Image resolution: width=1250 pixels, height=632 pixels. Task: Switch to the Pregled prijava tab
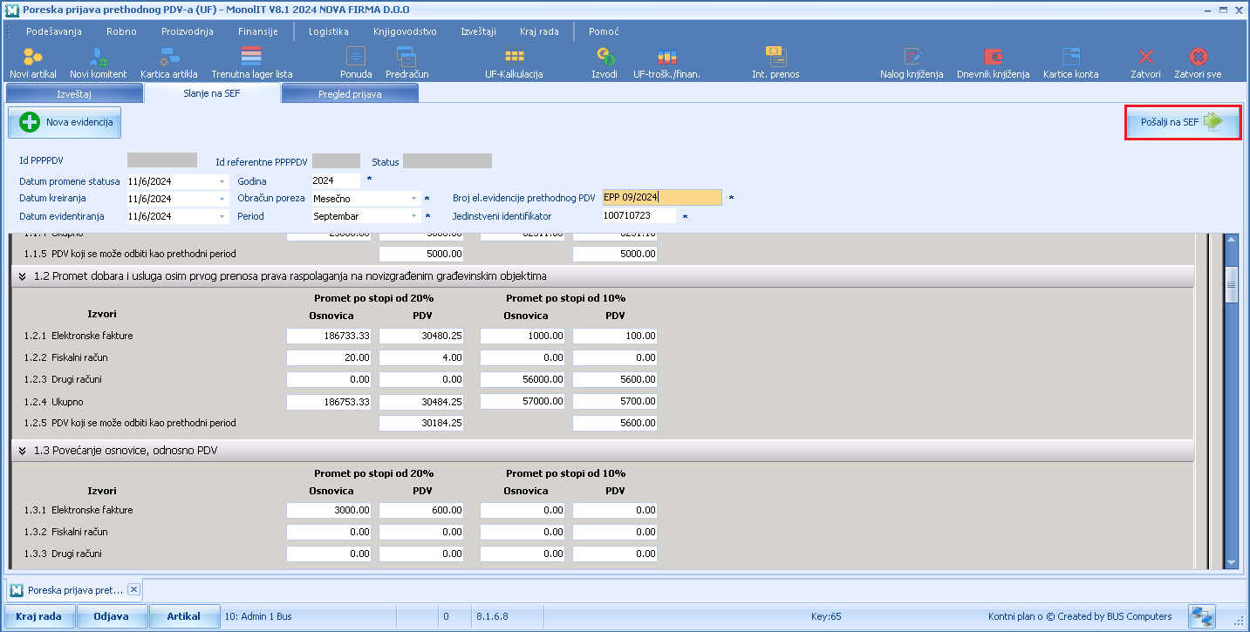click(x=350, y=94)
